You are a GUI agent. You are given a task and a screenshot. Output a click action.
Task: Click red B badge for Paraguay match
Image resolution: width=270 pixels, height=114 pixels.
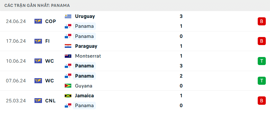262,41
